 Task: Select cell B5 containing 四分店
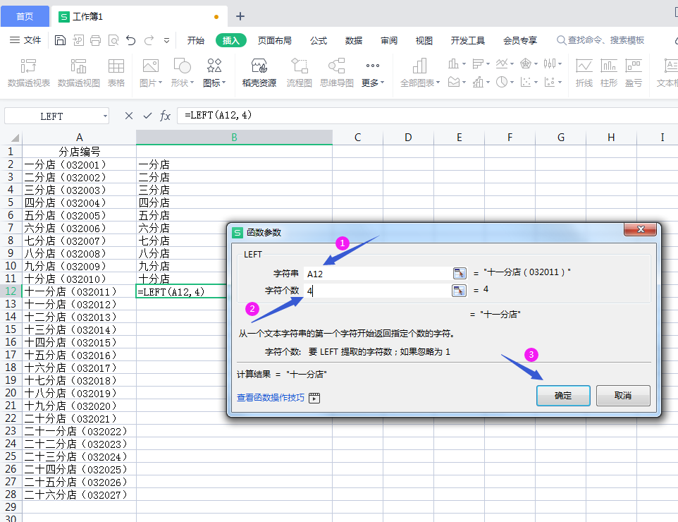click(234, 202)
